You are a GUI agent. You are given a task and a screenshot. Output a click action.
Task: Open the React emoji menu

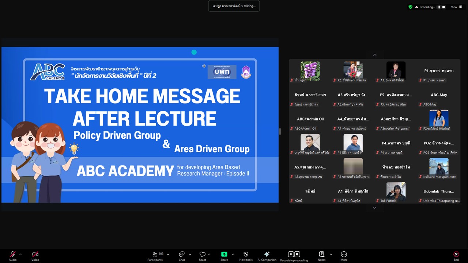[x=202, y=256]
